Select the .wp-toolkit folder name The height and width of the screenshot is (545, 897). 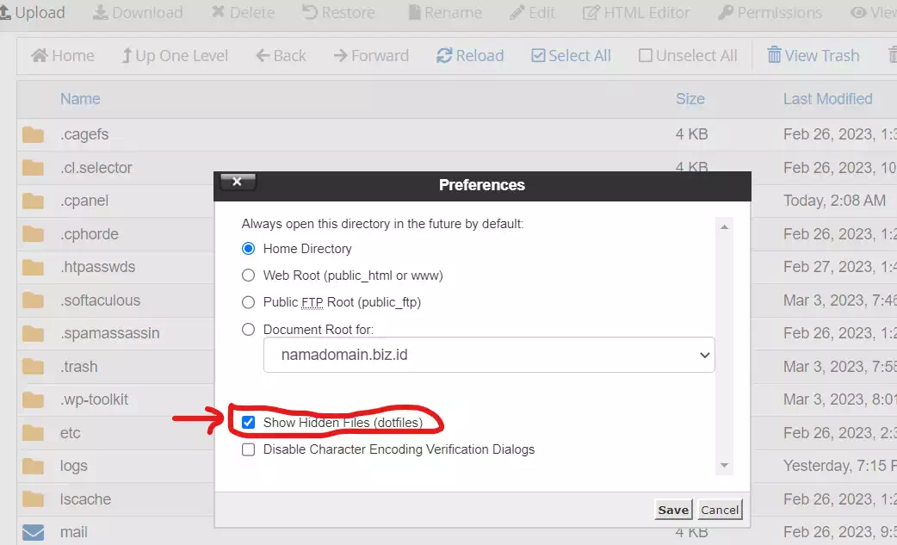pos(95,399)
